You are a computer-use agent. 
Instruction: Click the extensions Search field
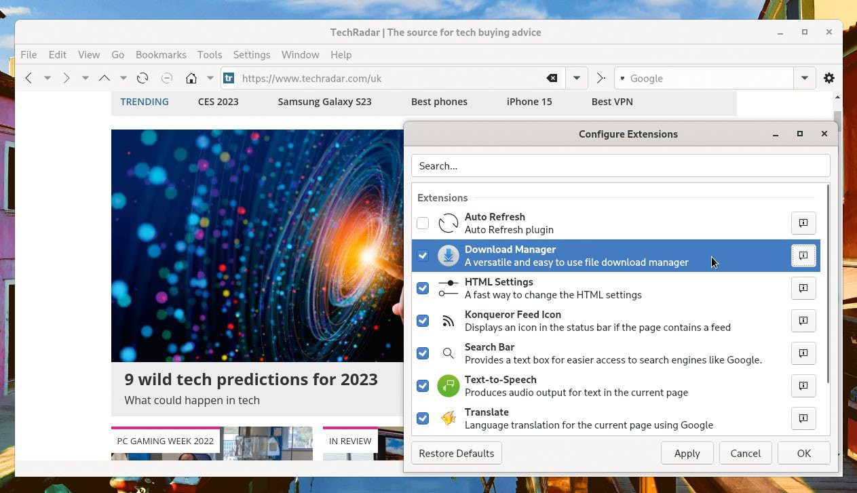coord(620,165)
